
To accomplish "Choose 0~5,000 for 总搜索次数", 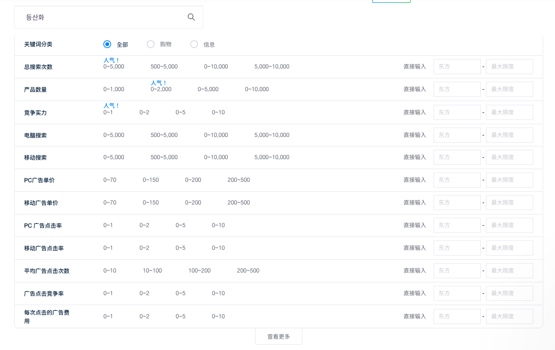I will pyautogui.click(x=114, y=67).
